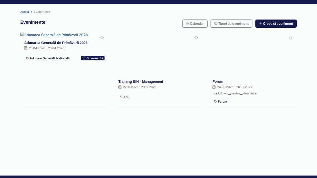Open event title Adunarea Generală de Primăvară 2026
317x178 pixels.
point(56,43)
